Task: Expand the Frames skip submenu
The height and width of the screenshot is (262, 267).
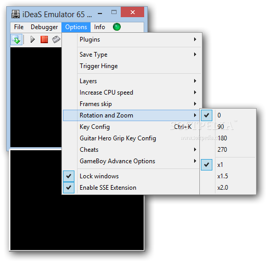Action: coord(132,104)
